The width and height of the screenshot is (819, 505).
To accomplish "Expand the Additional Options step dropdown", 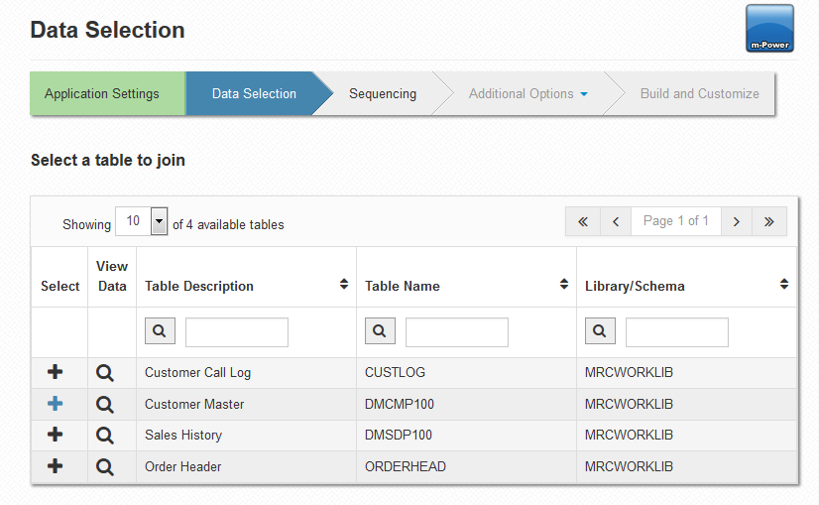I will (x=584, y=94).
